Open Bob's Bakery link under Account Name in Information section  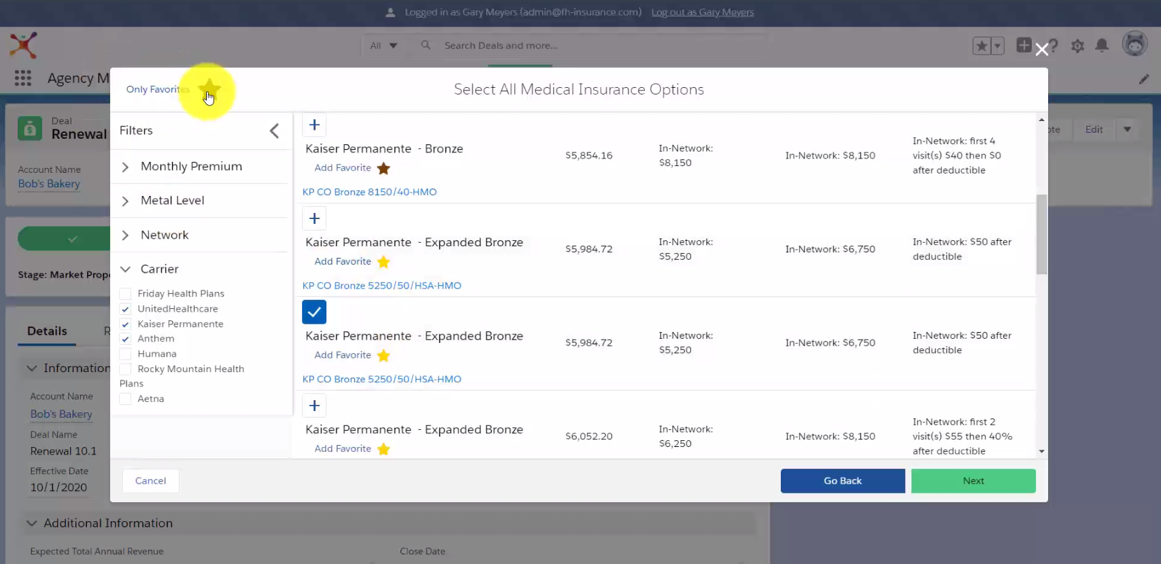tap(61, 414)
